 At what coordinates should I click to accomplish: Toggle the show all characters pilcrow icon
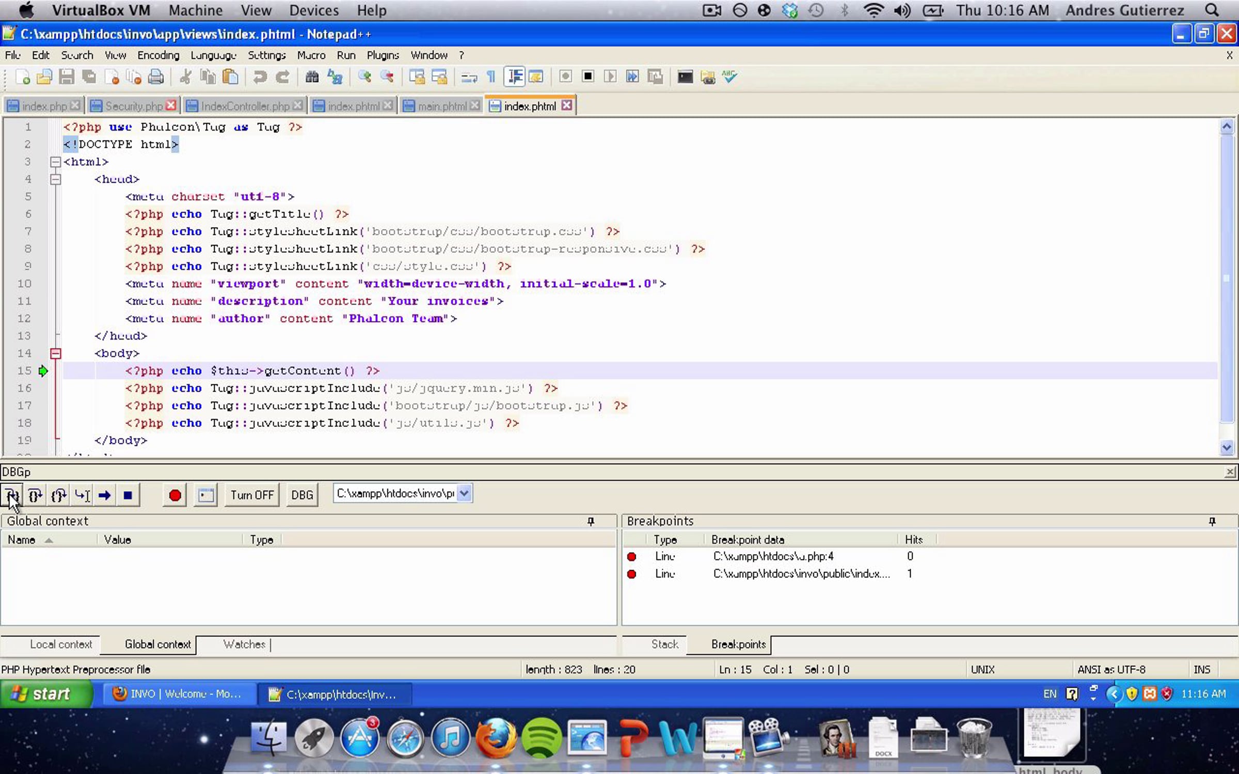click(490, 77)
